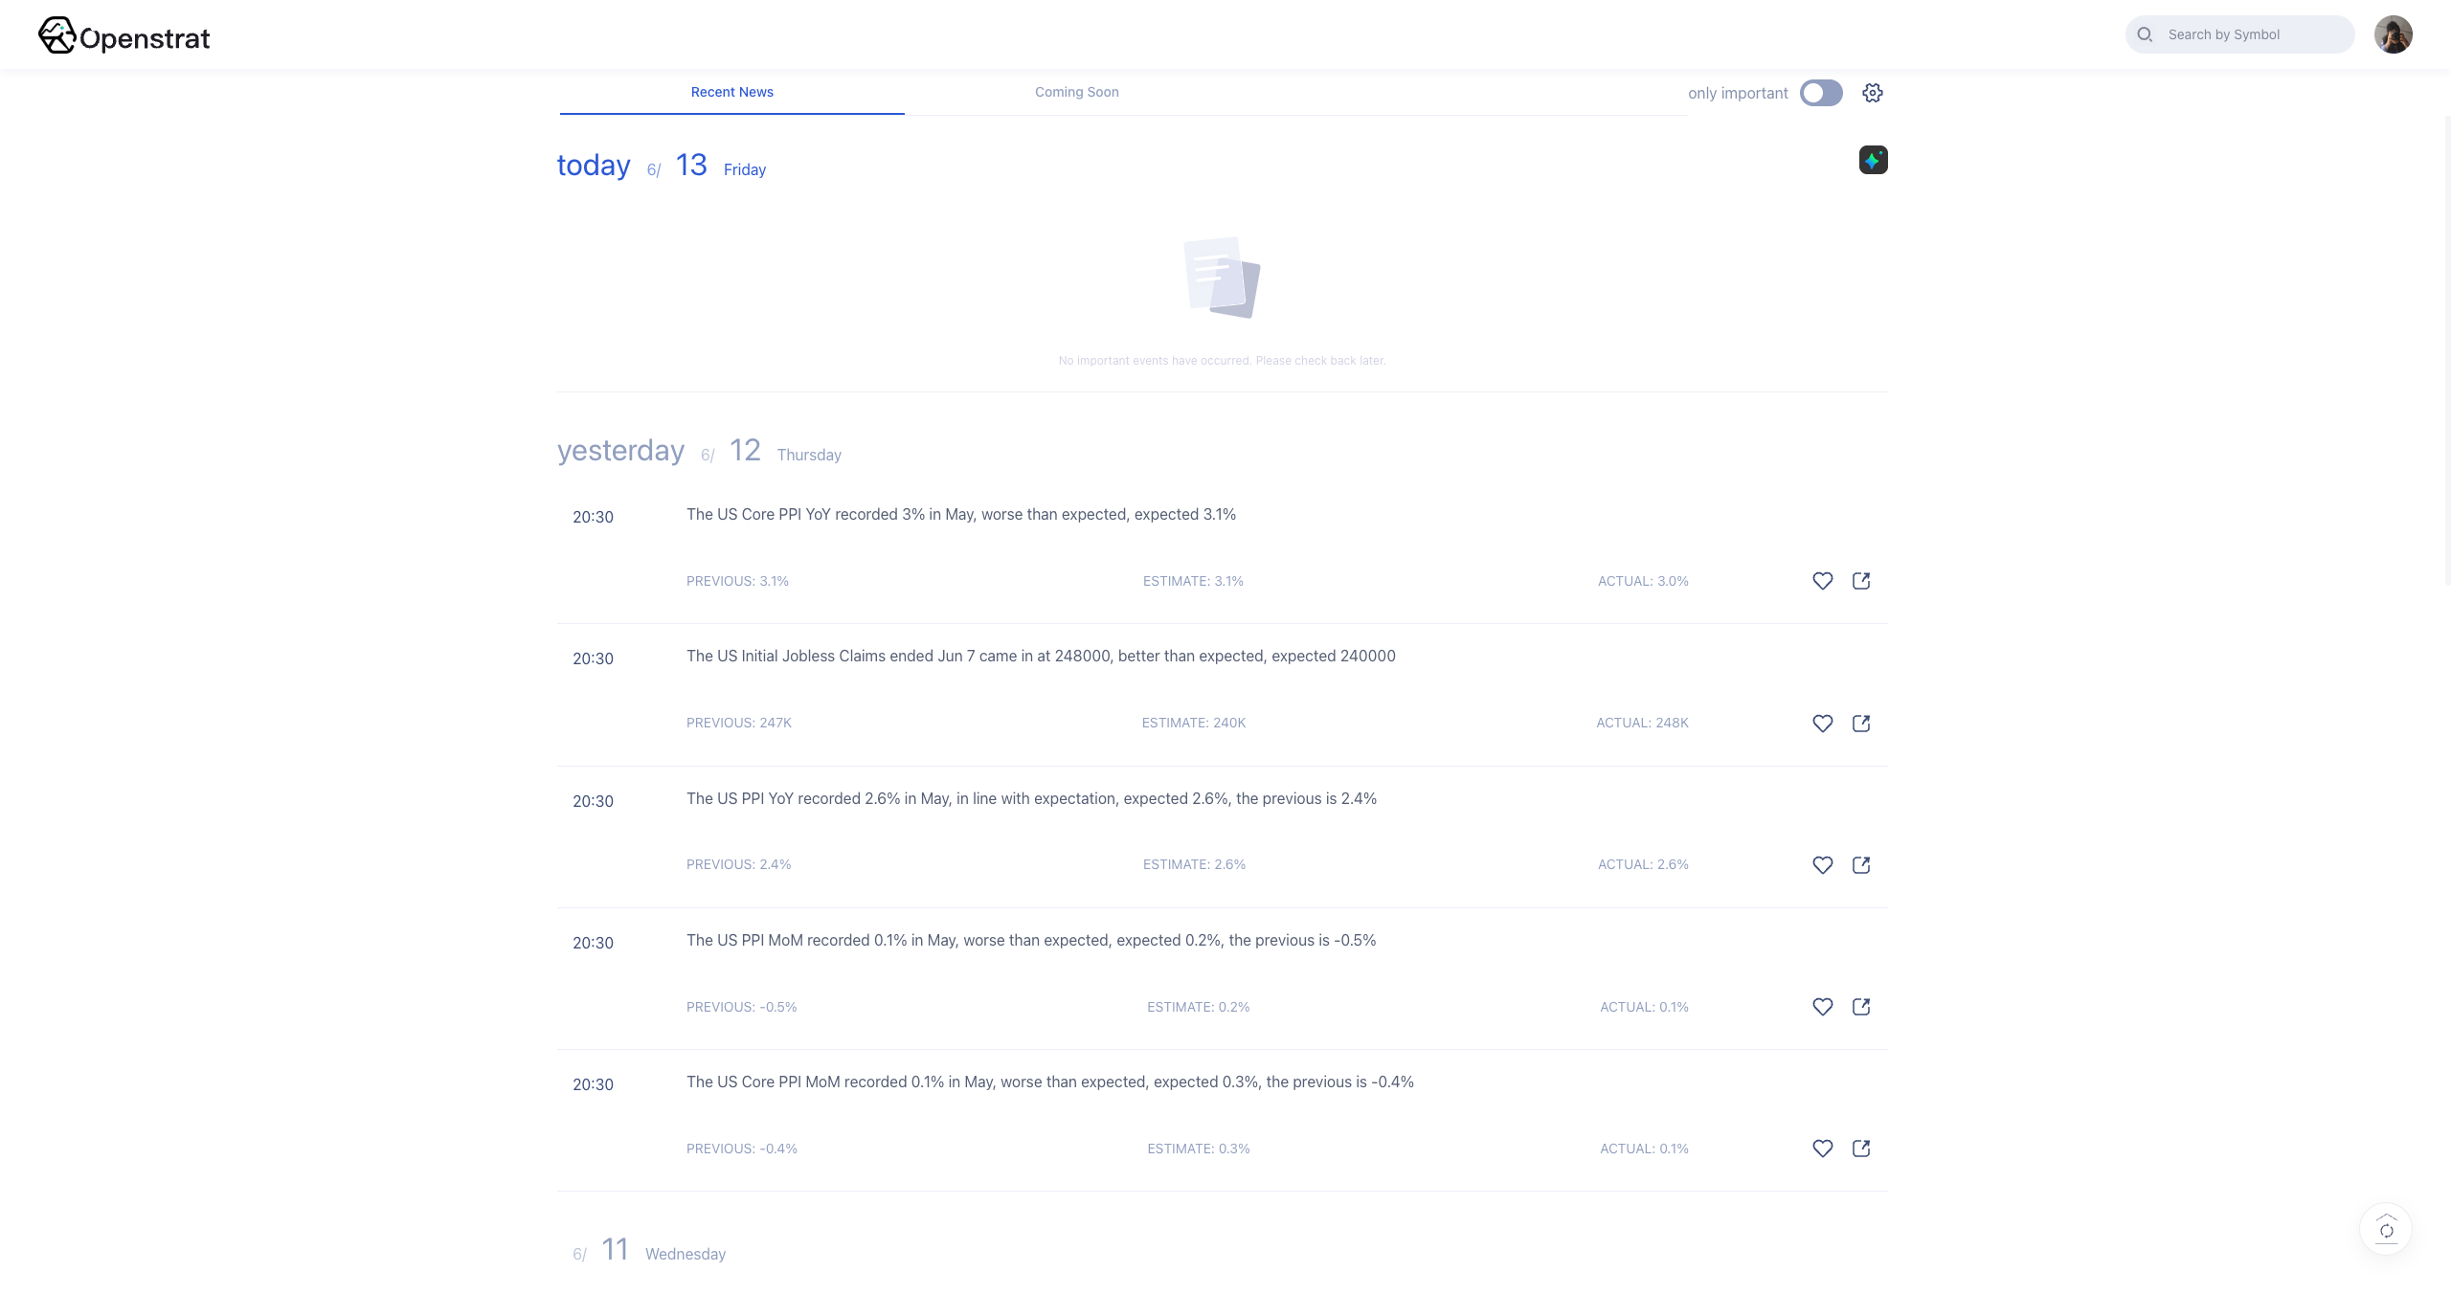Favorite the US PPI YoY 2.6% item

point(1822,865)
